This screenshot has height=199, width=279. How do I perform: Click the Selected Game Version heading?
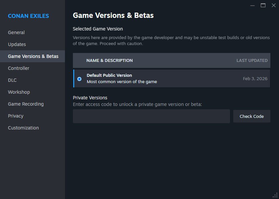[x=97, y=29]
